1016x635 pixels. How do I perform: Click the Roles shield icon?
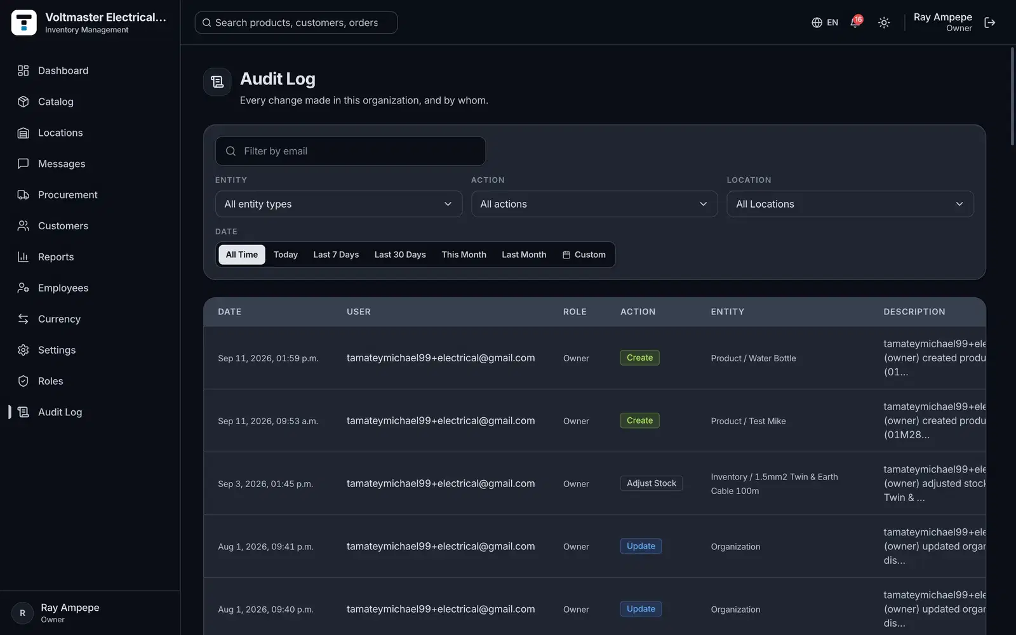[x=23, y=381]
